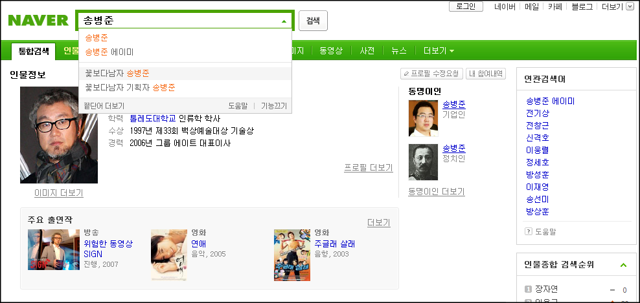Turn off autocomplete with 기능끄기
The width and height of the screenshot is (640, 303).
pos(274,106)
